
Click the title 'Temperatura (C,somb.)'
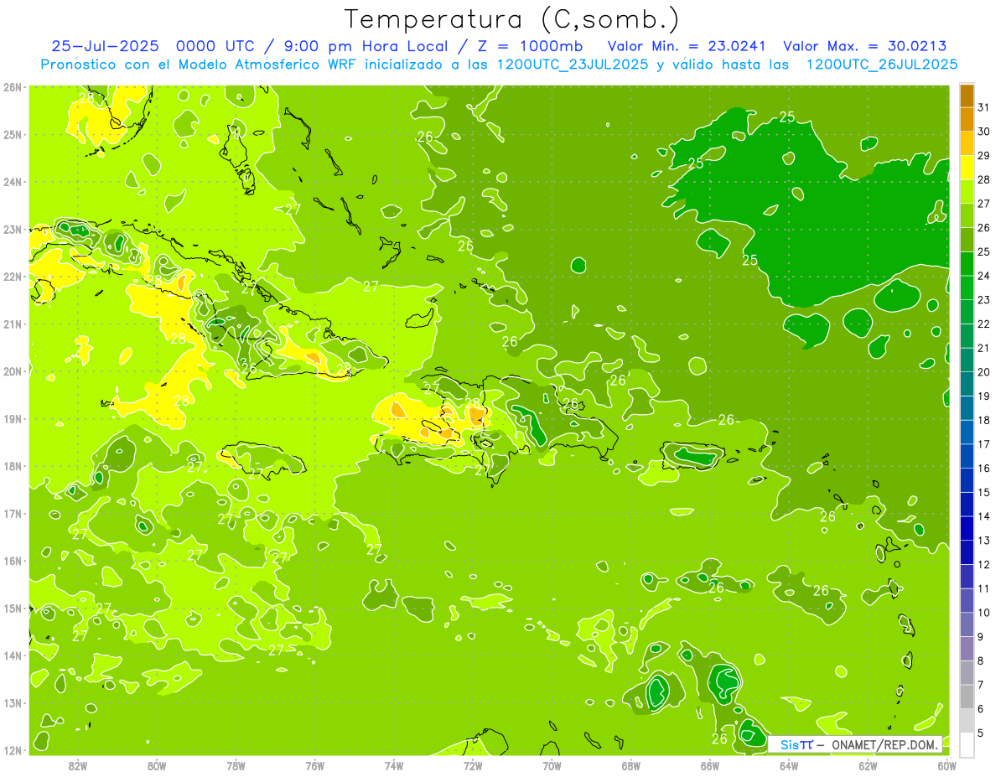click(511, 19)
